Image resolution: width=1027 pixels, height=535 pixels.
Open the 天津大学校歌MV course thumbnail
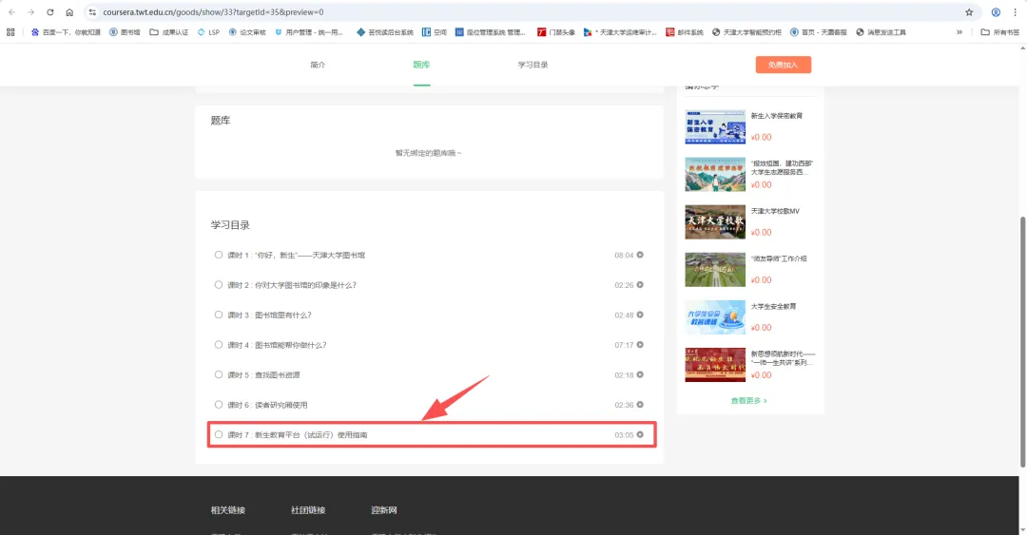click(715, 221)
